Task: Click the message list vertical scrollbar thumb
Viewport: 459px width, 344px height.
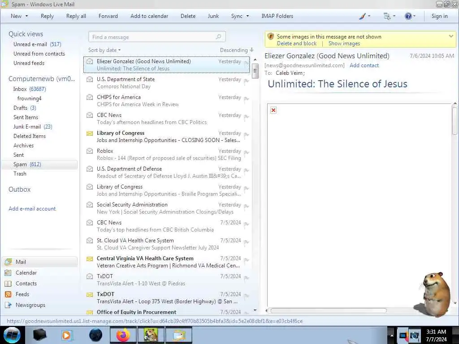Action: 255,71
